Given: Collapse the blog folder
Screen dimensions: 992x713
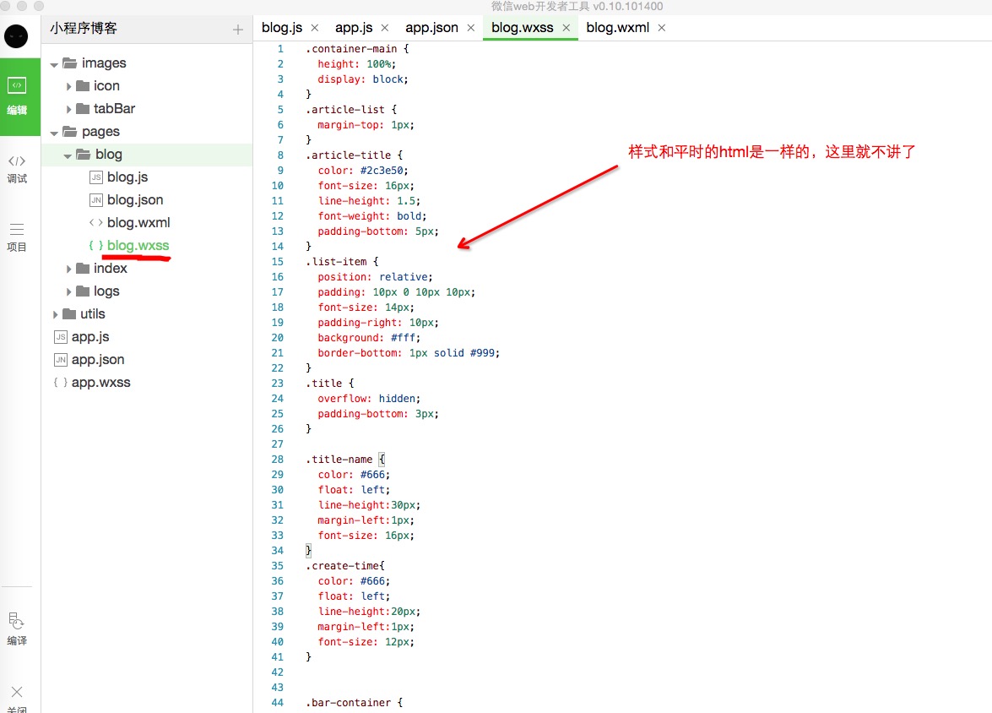Looking at the screenshot, I should coord(68,155).
